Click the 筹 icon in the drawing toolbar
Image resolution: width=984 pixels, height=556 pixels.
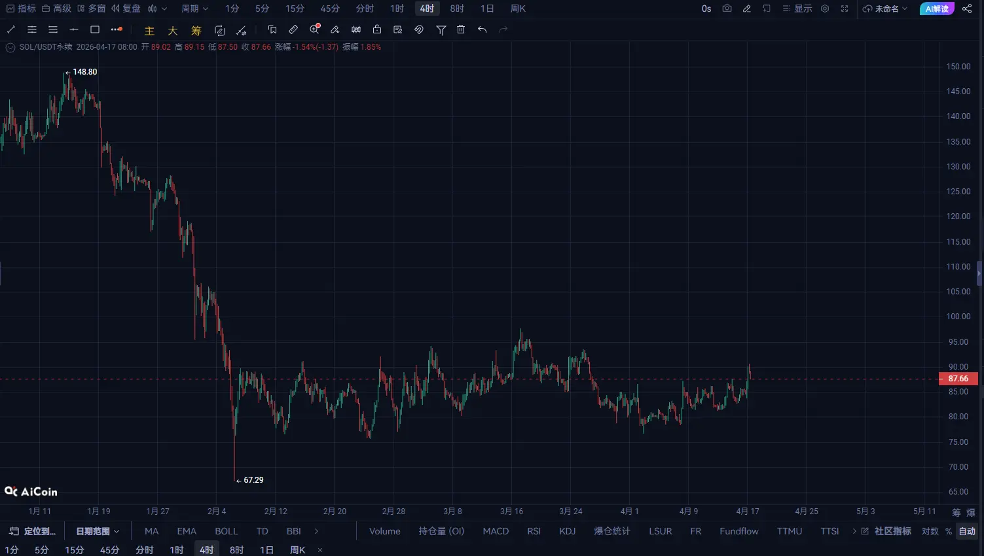tap(196, 30)
